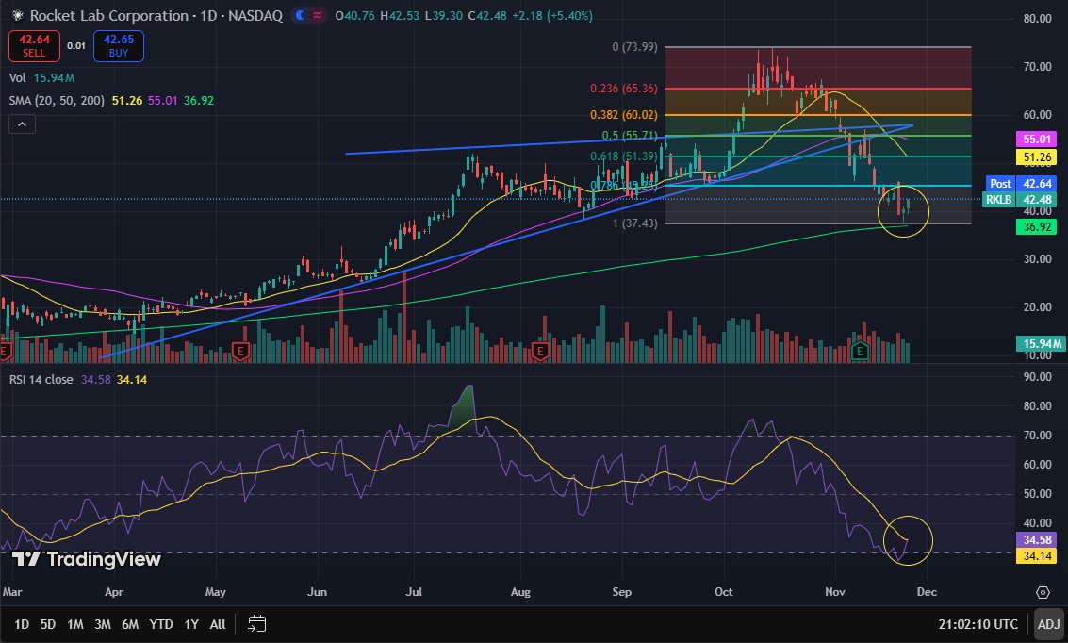Click the RSI 14 close legend title
Image resolution: width=1068 pixels, height=643 pixels.
(41, 379)
